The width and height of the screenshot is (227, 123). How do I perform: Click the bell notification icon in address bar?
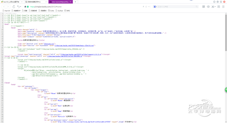point(25,7)
